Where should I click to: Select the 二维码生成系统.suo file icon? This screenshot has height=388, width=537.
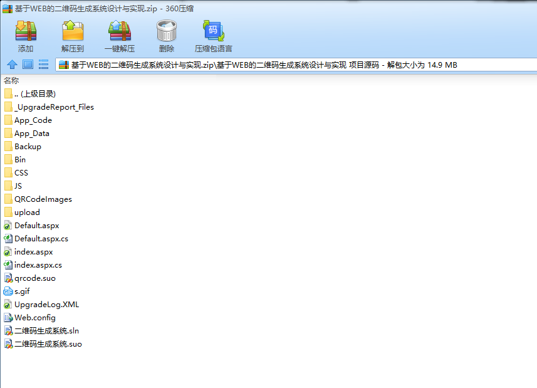click(x=8, y=344)
